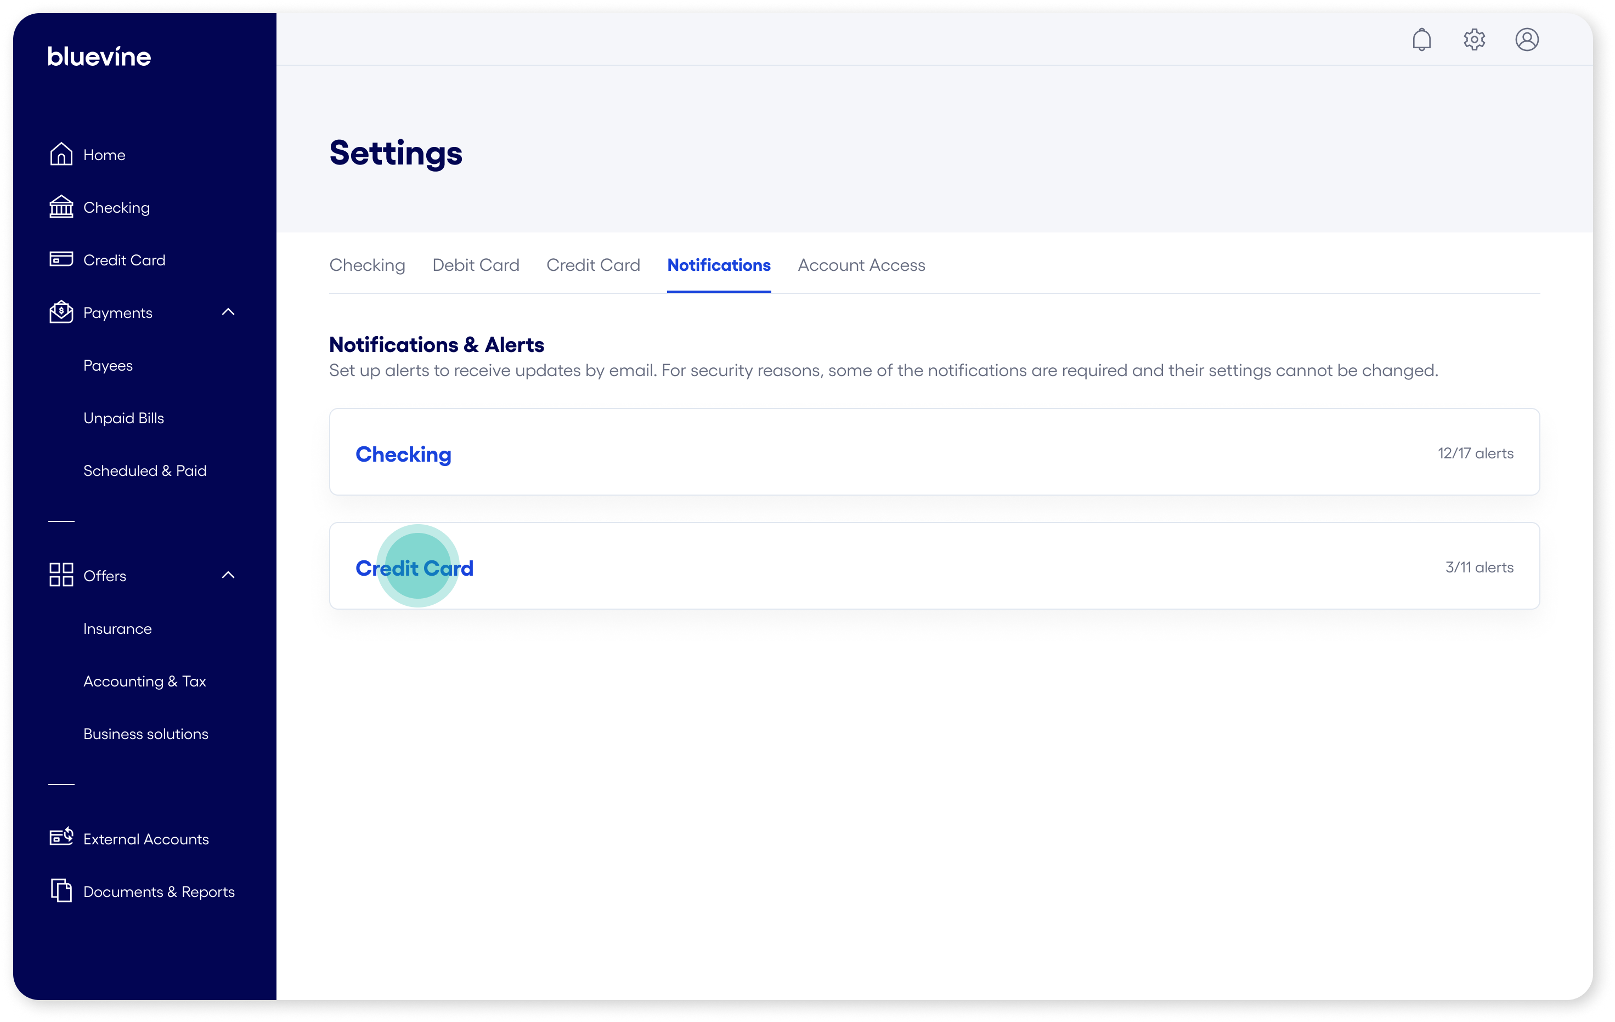The width and height of the screenshot is (1615, 1022).
Task: Collapse the Payments section
Action: tap(228, 311)
